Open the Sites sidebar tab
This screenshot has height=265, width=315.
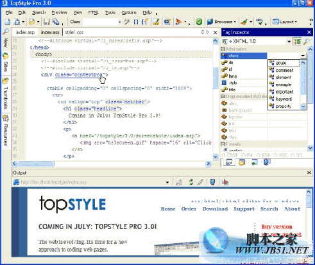click(x=6, y=63)
